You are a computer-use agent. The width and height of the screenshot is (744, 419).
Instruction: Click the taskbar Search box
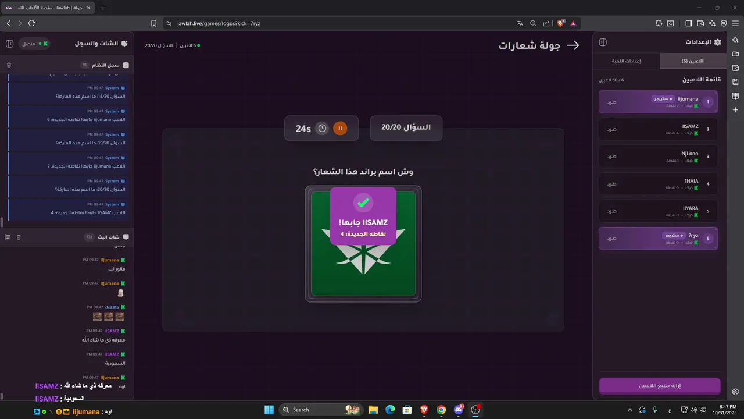(321, 410)
